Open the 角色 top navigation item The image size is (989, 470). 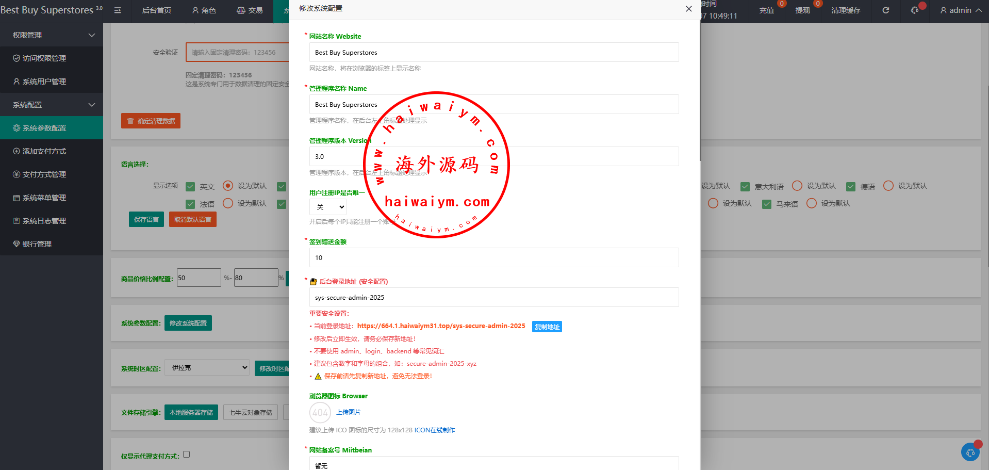204,10
